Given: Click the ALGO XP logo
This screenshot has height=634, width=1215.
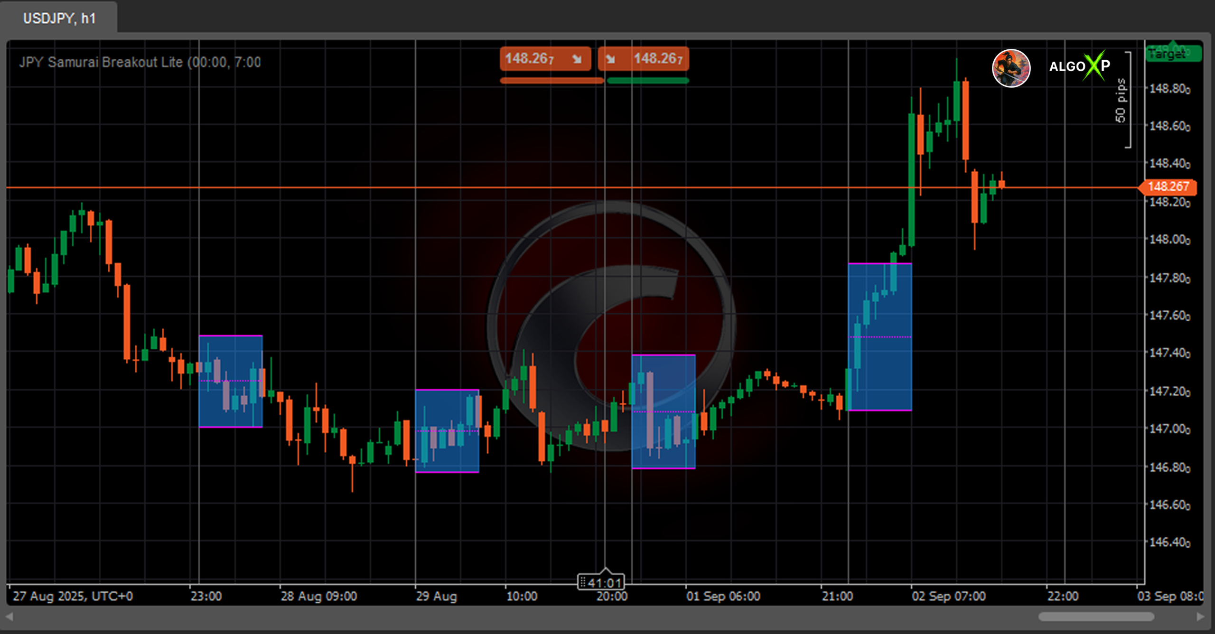Looking at the screenshot, I should (1079, 66).
